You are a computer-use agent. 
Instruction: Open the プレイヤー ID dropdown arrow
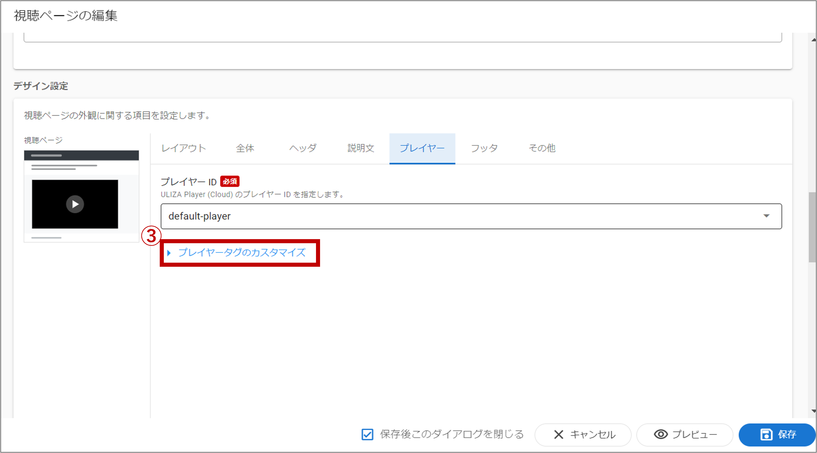(766, 216)
